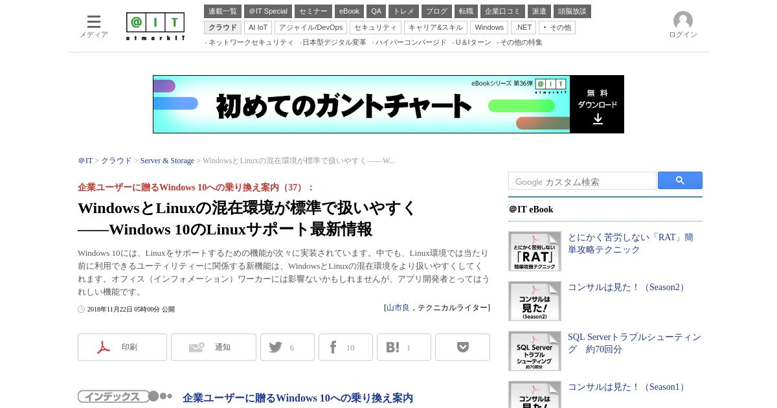Click the @IT atmarkIT logo
This screenshot has width=777, height=408.
click(155, 27)
